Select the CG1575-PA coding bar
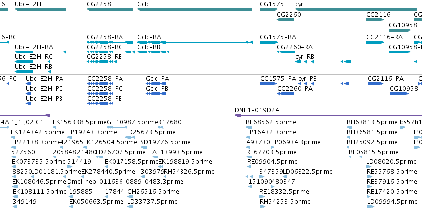 268,84
